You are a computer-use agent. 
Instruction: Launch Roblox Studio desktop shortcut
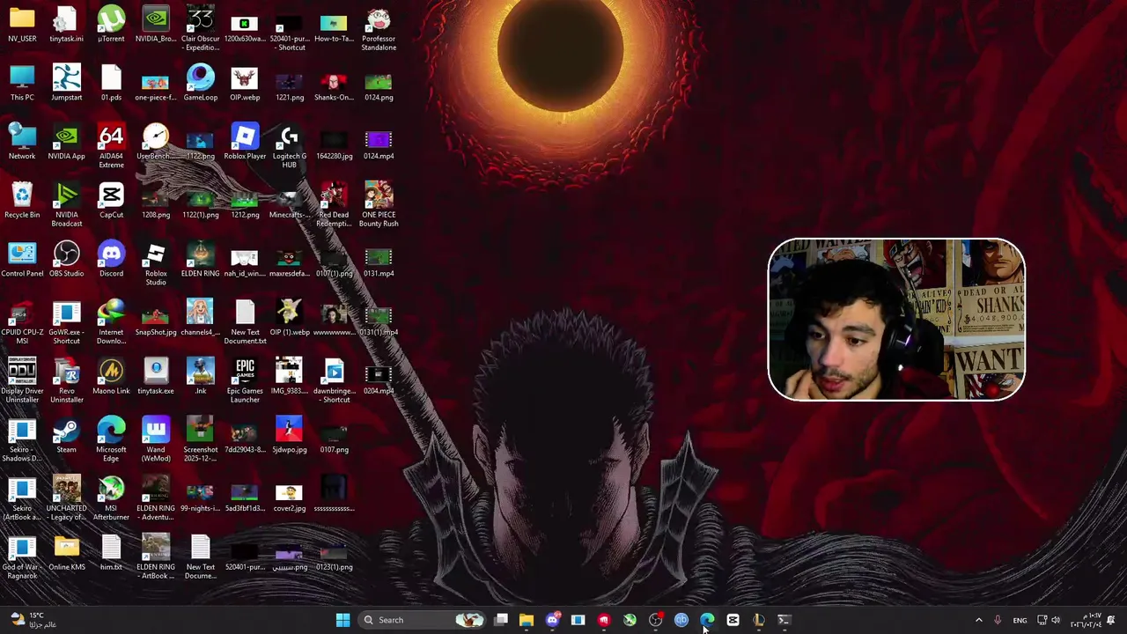click(x=156, y=263)
